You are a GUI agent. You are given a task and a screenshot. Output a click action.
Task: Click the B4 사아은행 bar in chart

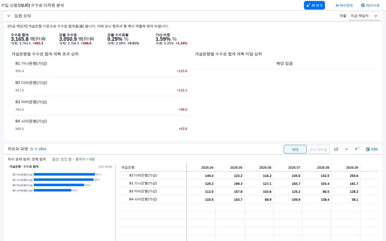[52, 190]
